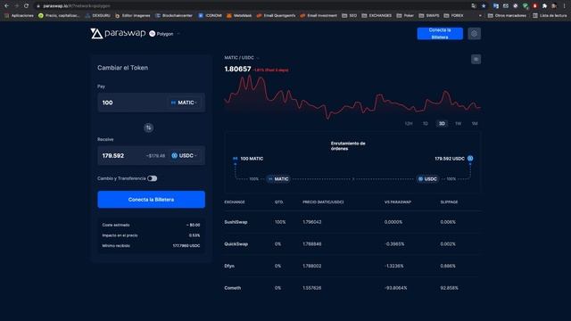Click the ParaSwap logo
This screenshot has width=571, height=321.
118,34
